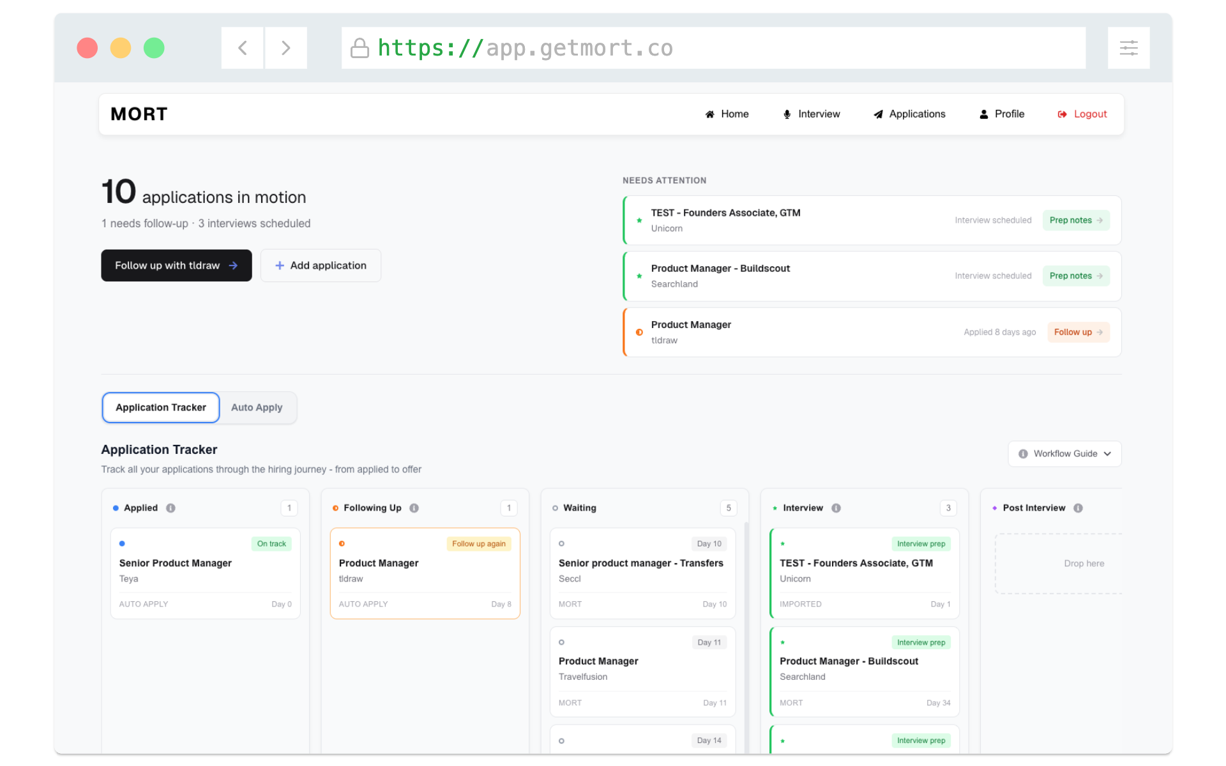Click the browser settings sliders icon
1226x766 pixels.
coord(1128,48)
